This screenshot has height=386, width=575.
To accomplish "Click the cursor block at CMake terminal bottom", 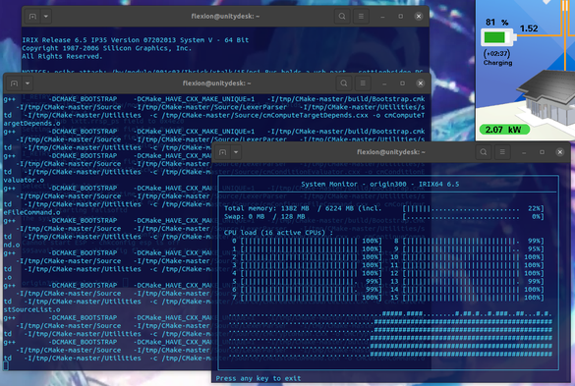I will pyautogui.click(x=6, y=365).
